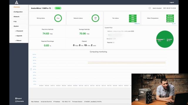
Task: Go to the Network sidebar section
Action: pyautogui.click(x=16, y=17)
